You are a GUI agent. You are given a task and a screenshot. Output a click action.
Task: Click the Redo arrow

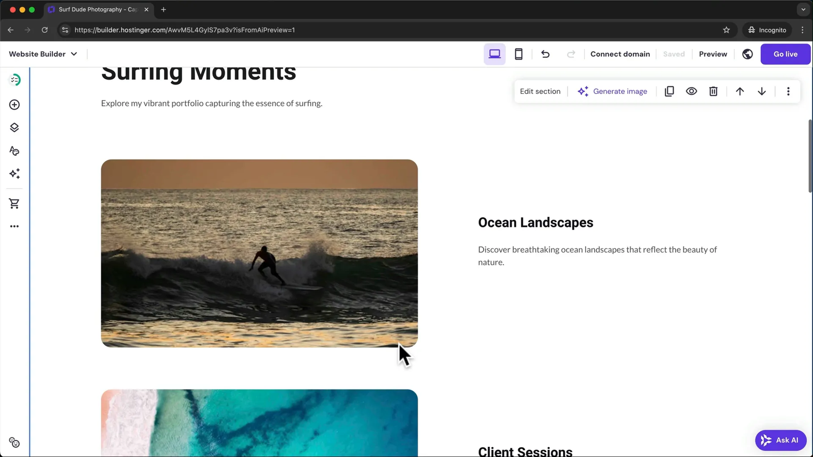pos(571,54)
